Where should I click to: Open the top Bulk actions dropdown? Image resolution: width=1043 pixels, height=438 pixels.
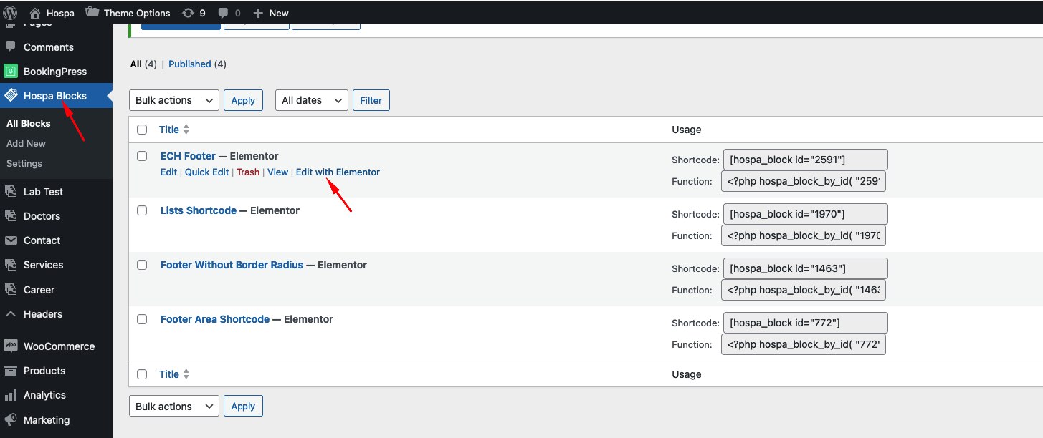(x=174, y=100)
